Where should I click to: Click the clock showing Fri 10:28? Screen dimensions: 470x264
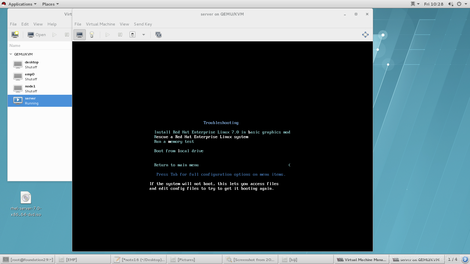point(434,4)
